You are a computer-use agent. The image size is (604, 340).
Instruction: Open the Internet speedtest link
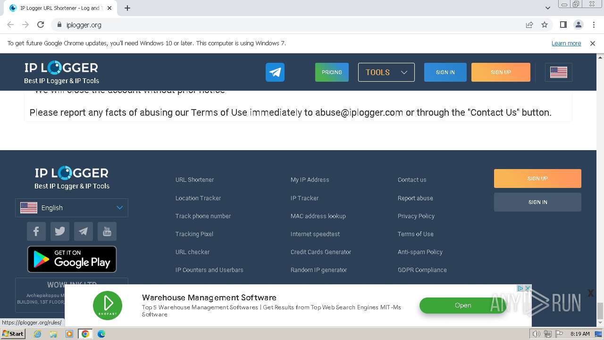315,234
